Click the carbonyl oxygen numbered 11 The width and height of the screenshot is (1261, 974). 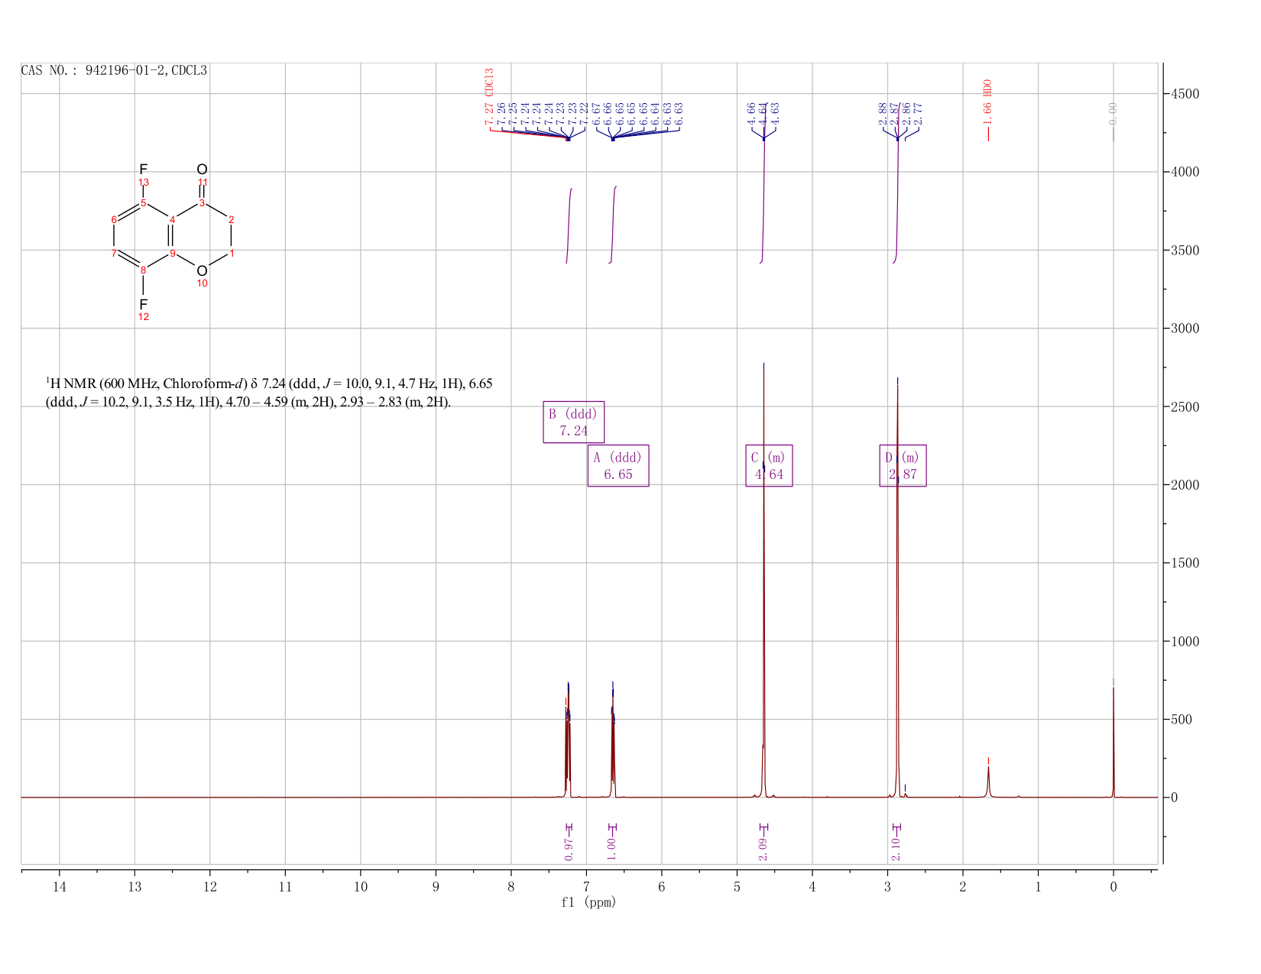pyautogui.click(x=202, y=169)
